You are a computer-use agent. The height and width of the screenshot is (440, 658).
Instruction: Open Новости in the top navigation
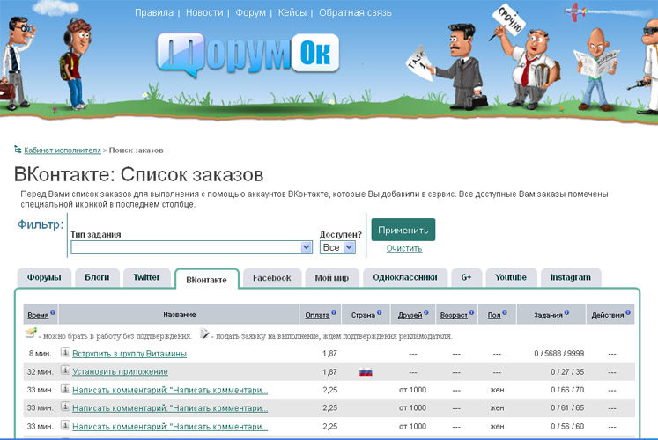204,12
